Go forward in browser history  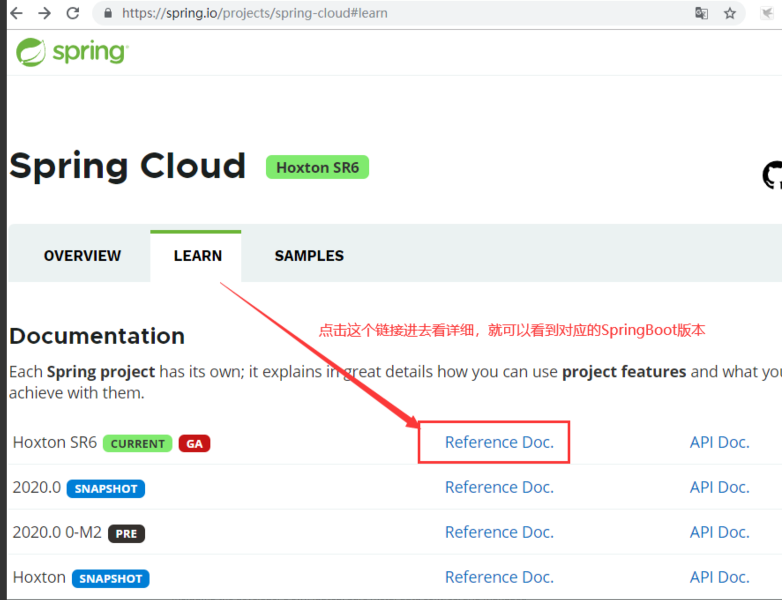[45, 13]
